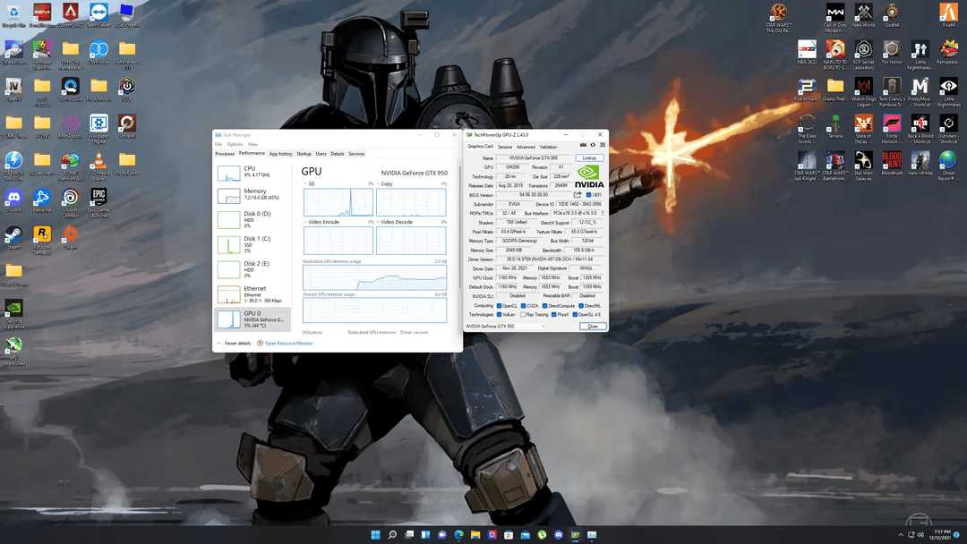Open the Ubisoft Connect desktop icon
This screenshot has width=967, height=544.
[x=71, y=203]
